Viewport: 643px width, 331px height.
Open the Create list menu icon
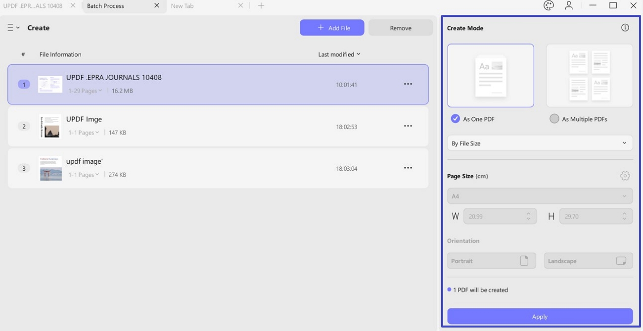tap(13, 28)
